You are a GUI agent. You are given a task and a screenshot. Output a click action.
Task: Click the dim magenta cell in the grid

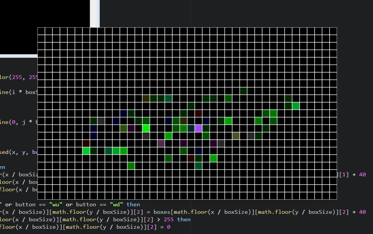pyautogui.click(x=161, y=143)
